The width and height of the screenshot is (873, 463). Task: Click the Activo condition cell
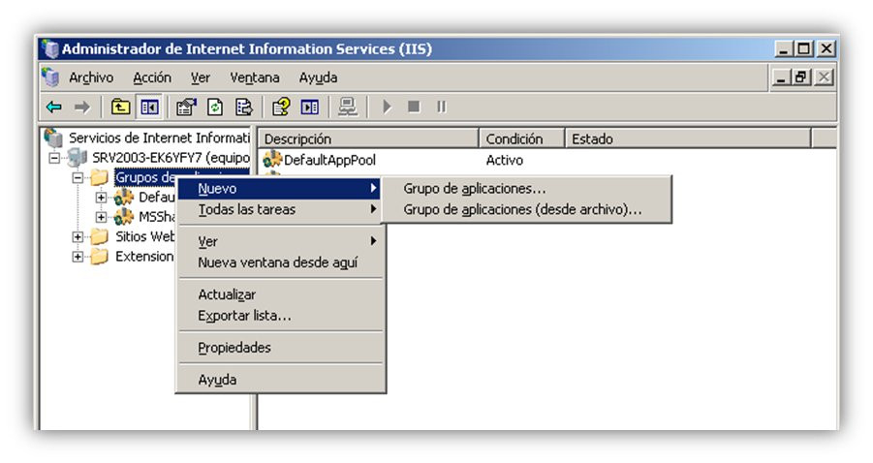(x=505, y=160)
